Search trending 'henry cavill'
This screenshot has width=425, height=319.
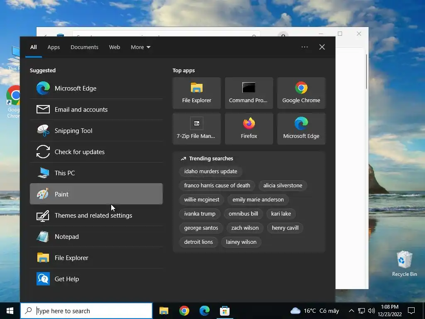pyautogui.click(x=285, y=228)
